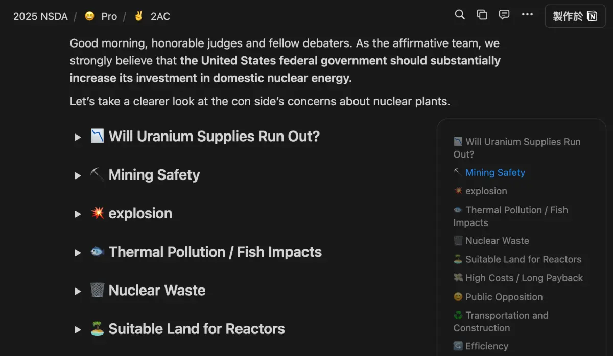Viewport: 613px width, 356px height.
Task: Jump to Mining Safety in contents
Action: (495, 173)
